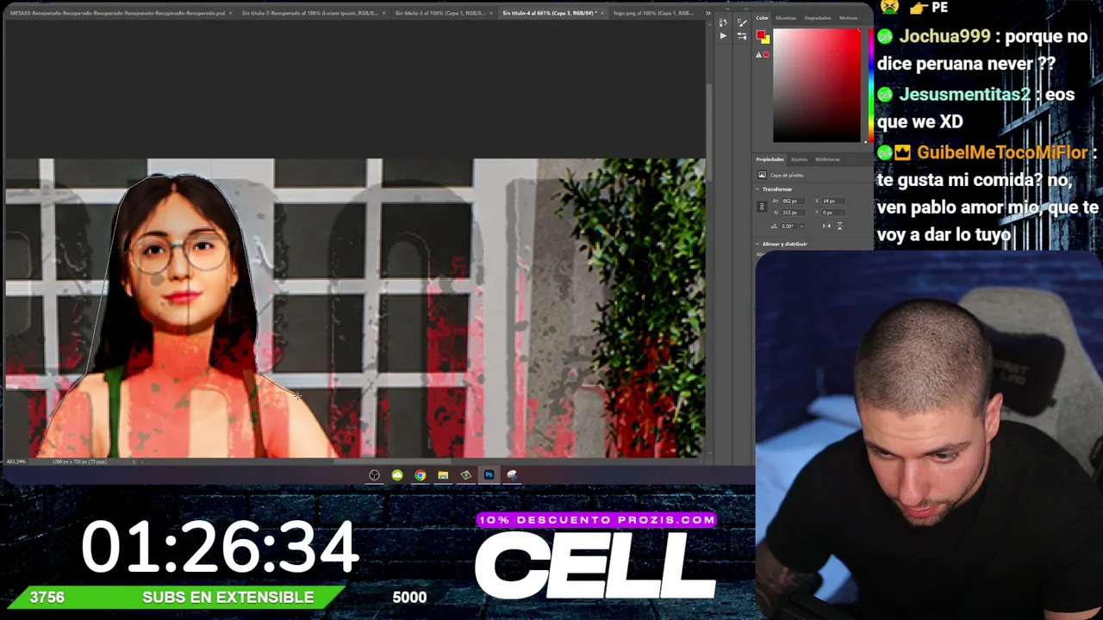Switch to the Ajustes tab

click(x=800, y=159)
